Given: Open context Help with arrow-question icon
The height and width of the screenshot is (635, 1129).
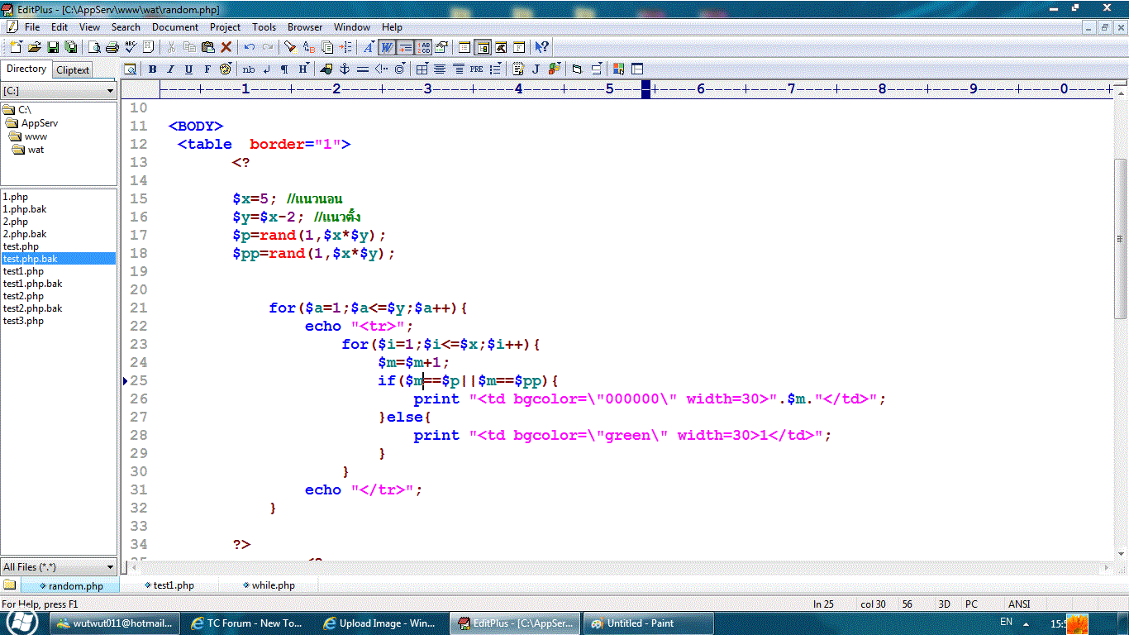Looking at the screenshot, I should (x=542, y=47).
